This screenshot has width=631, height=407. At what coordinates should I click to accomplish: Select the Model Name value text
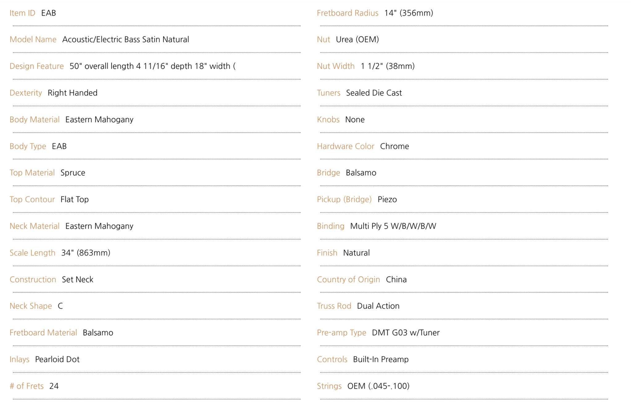(x=125, y=39)
